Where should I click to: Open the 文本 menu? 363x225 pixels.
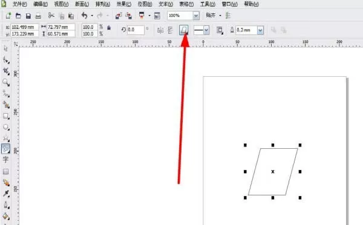(166, 4)
